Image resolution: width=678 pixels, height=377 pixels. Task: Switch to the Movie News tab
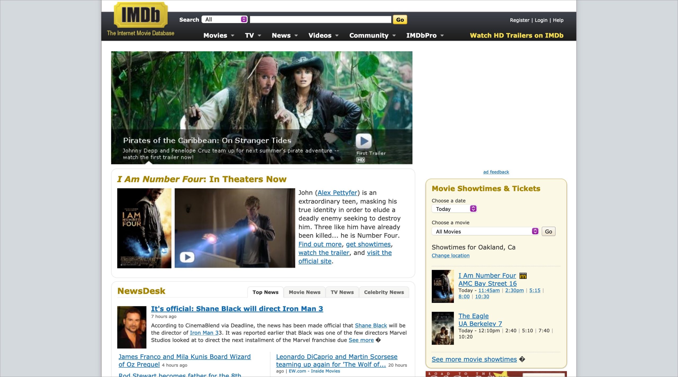[x=305, y=292]
